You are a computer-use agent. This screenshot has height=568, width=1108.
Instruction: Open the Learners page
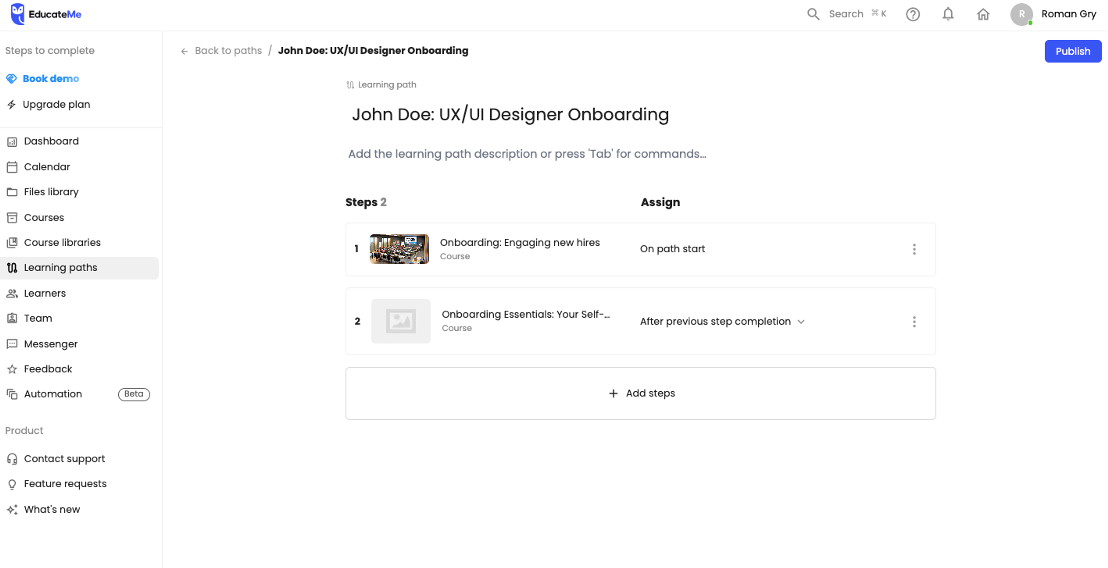pos(80,293)
